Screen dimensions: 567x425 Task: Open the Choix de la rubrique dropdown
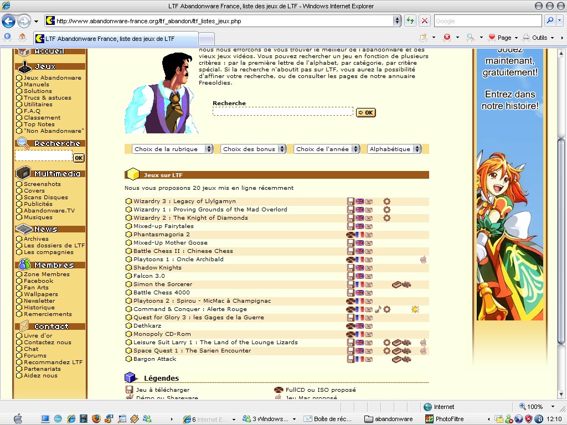tap(173, 149)
